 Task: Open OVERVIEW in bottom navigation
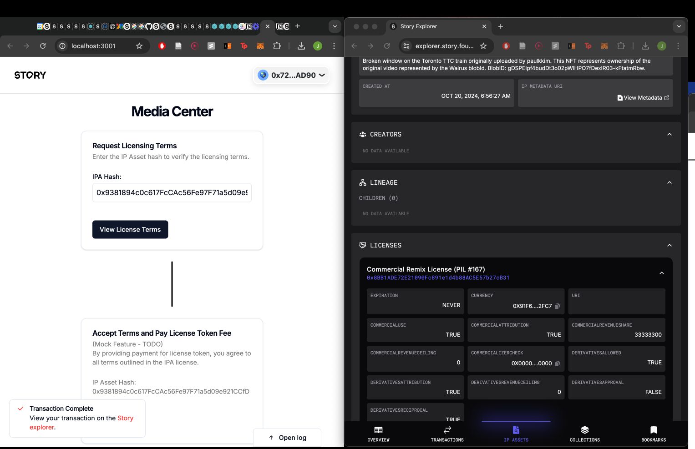(x=379, y=434)
